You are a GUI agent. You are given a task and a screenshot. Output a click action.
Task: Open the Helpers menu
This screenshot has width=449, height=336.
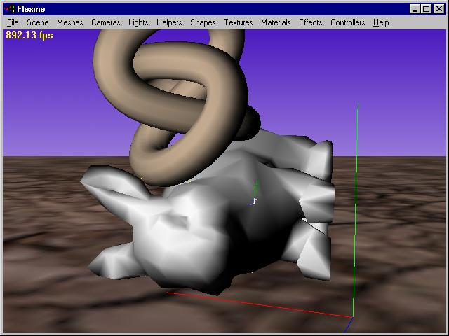coord(169,22)
